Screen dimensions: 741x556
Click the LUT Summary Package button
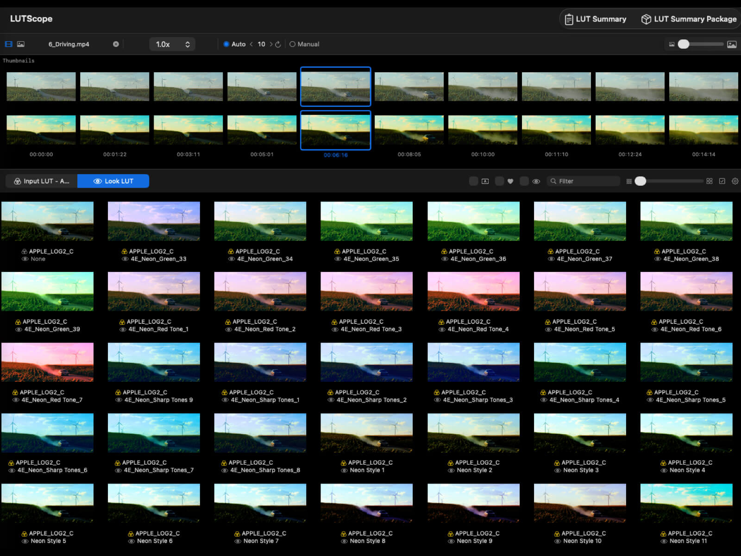689,19
